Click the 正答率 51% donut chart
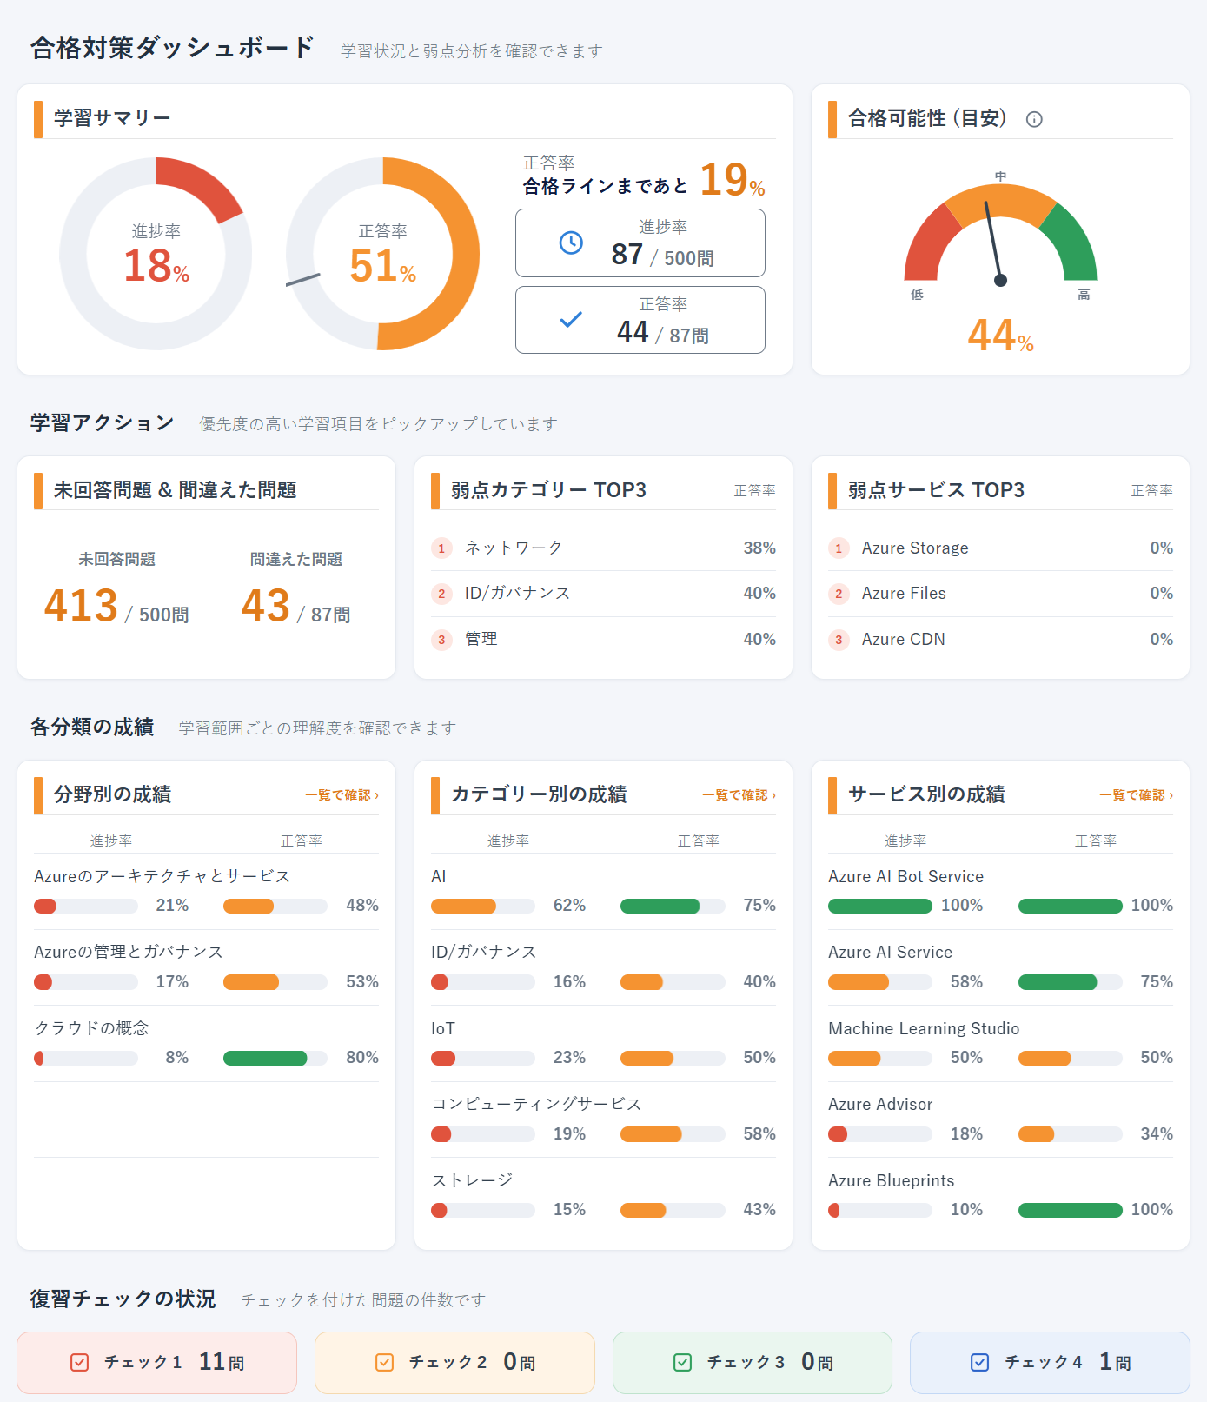The width and height of the screenshot is (1207, 1402). click(382, 254)
